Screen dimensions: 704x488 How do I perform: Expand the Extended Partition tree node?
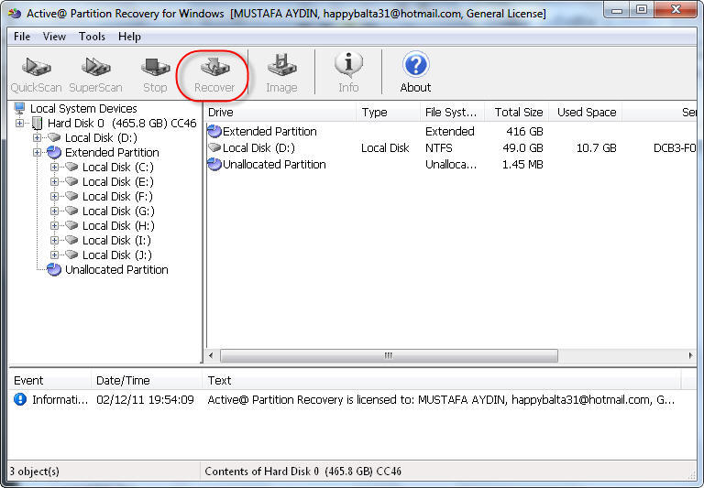point(37,153)
